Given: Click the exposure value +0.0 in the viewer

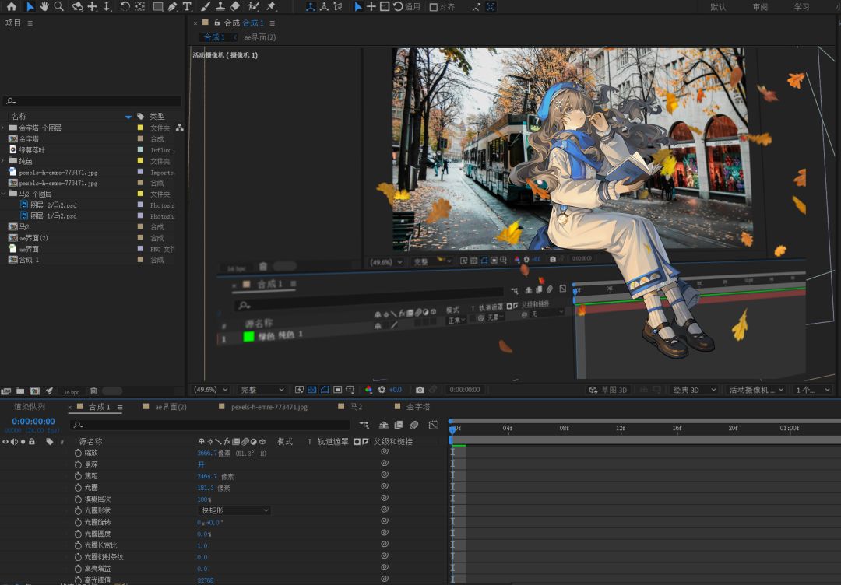Looking at the screenshot, I should pos(395,390).
